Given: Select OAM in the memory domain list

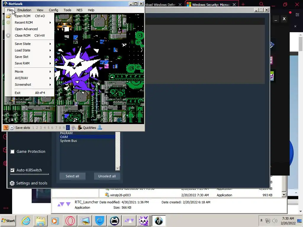Looking at the screenshot, I should [88, 137].
